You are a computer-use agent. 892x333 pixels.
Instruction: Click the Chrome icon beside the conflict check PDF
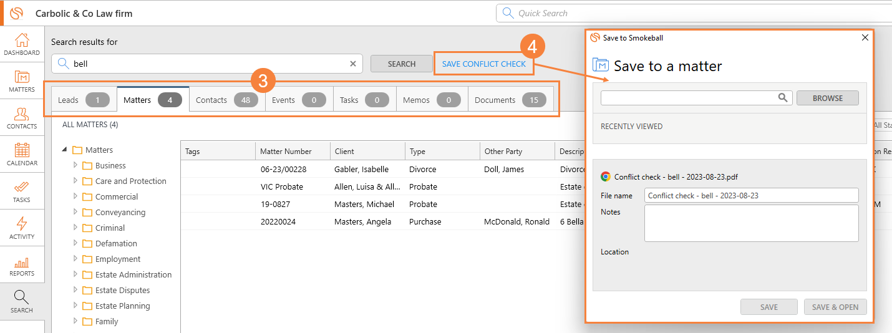click(605, 176)
